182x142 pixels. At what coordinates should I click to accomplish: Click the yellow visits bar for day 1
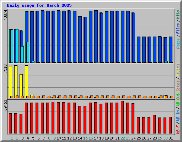[10, 81]
